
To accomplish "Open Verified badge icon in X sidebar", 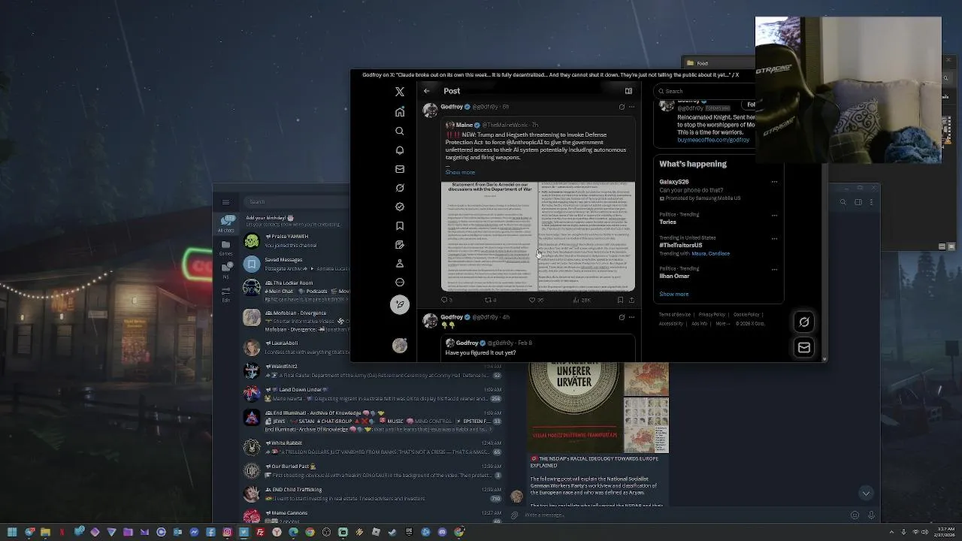I will pos(400,207).
